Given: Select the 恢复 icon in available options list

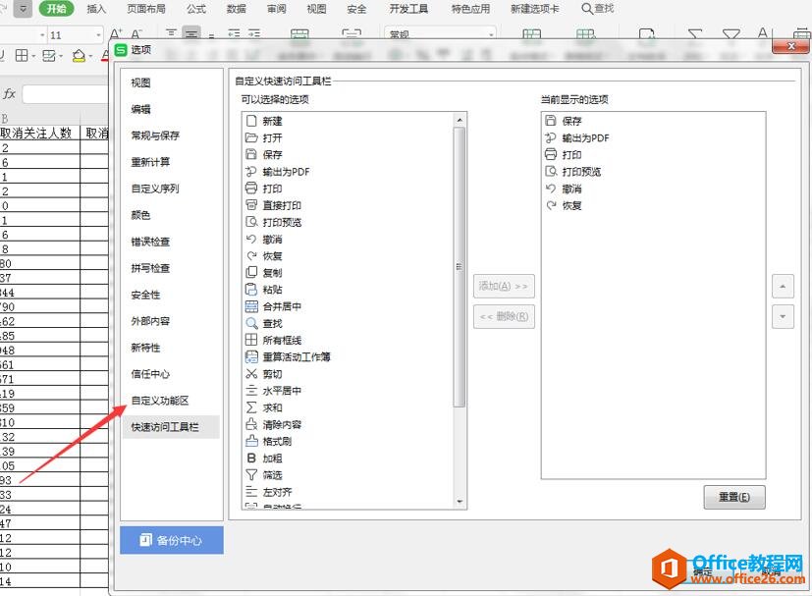Looking at the screenshot, I should pos(251,256).
